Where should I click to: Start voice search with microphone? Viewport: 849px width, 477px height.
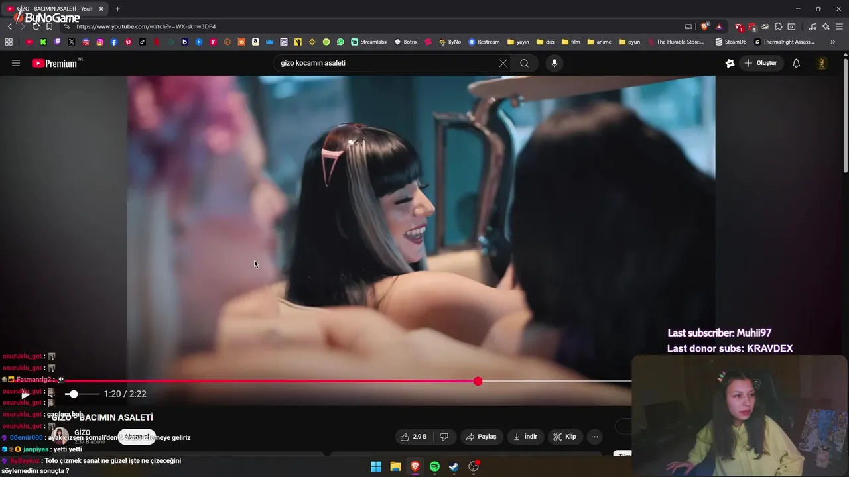coord(555,63)
